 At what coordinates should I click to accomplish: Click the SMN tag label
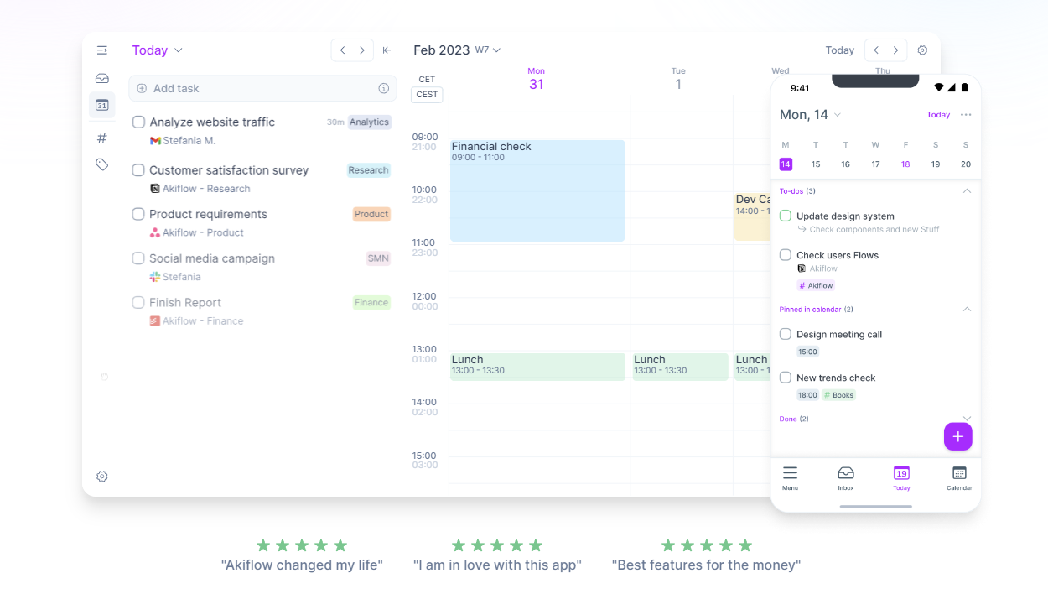[x=378, y=258]
